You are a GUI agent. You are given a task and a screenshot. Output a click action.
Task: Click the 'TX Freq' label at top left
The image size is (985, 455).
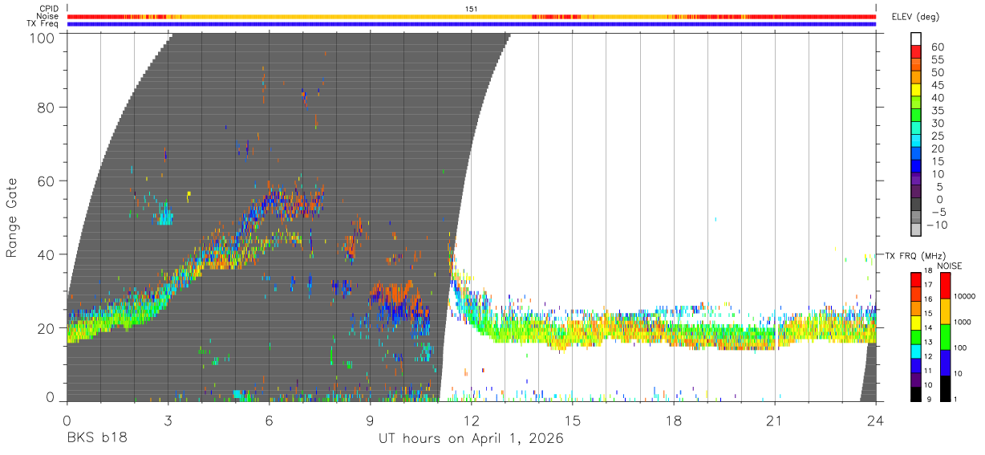point(43,24)
